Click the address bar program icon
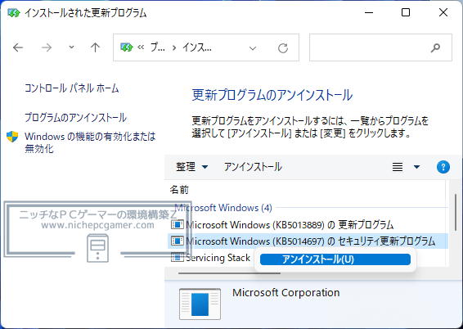Image resolution: width=463 pixels, height=329 pixels. click(x=127, y=47)
